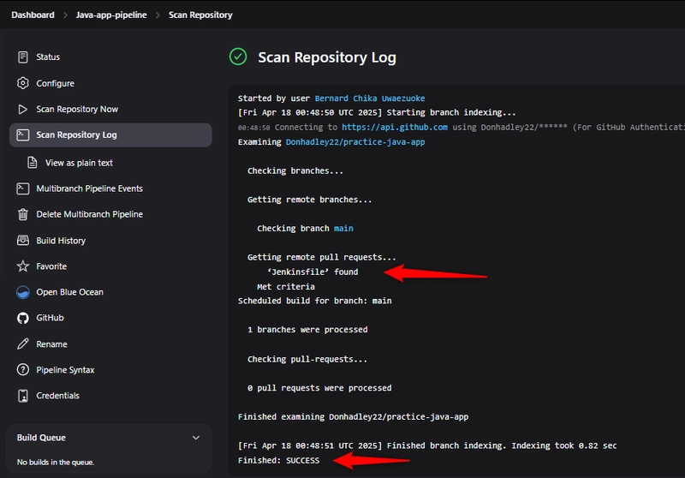This screenshot has height=478, width=685.
Task: Select Scan Repository Now
Action: click(77, 110)
